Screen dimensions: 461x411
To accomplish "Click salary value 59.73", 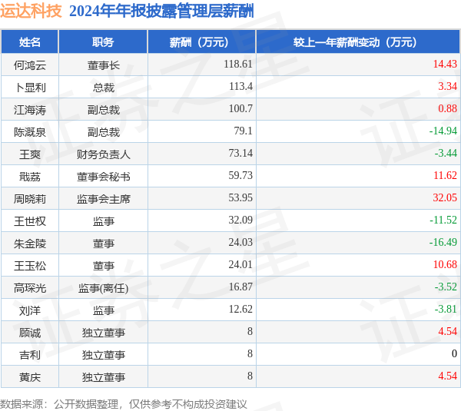I will 240,175.
